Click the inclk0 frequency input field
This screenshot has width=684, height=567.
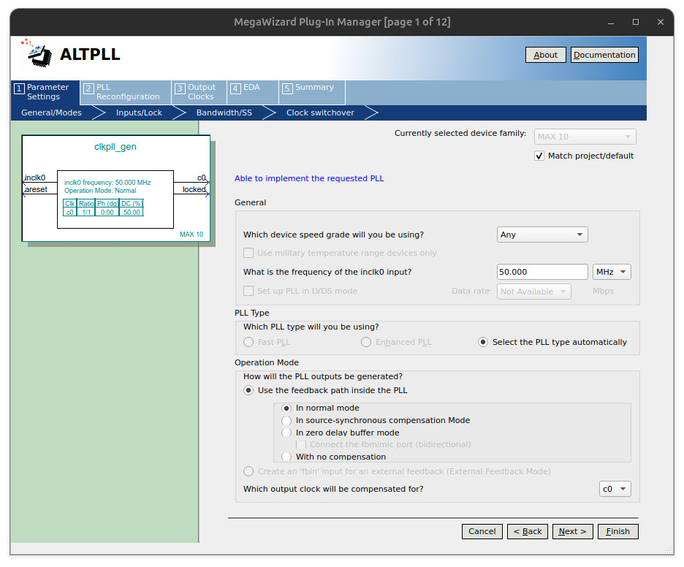click(541, 272)
